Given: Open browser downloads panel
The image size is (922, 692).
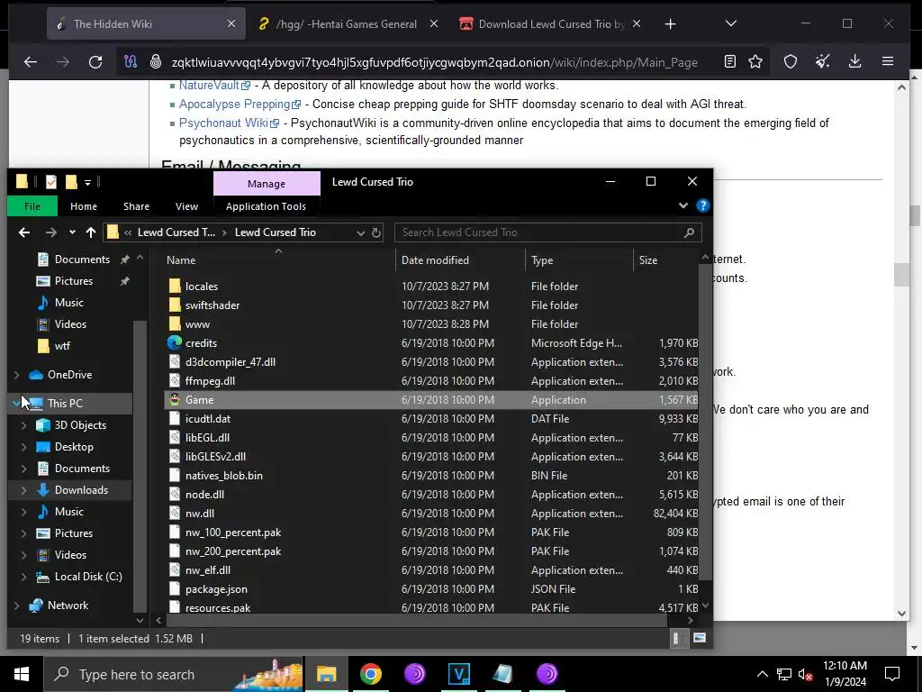Looking at the screenshot, I should (x=855, y=62).
